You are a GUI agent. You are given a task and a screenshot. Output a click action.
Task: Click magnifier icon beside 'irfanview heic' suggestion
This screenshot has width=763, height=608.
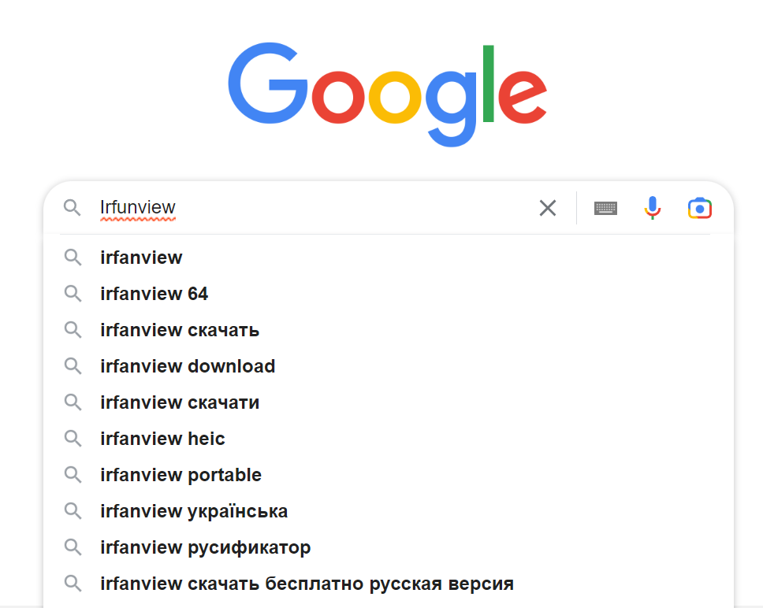pyautogui.click(x=73, y=439)
